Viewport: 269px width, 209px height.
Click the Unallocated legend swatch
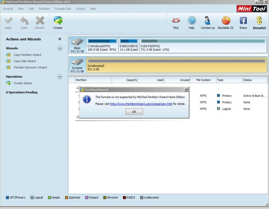tap(142, 197)
